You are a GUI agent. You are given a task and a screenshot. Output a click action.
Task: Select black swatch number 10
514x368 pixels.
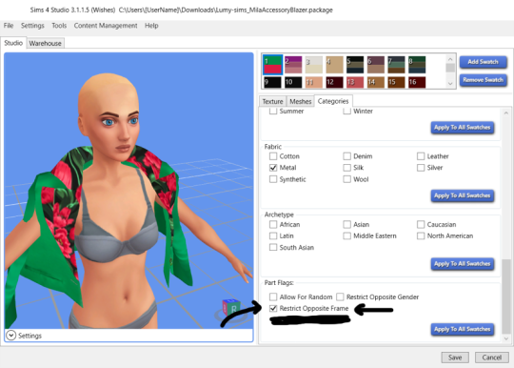[x=293, y=82]
